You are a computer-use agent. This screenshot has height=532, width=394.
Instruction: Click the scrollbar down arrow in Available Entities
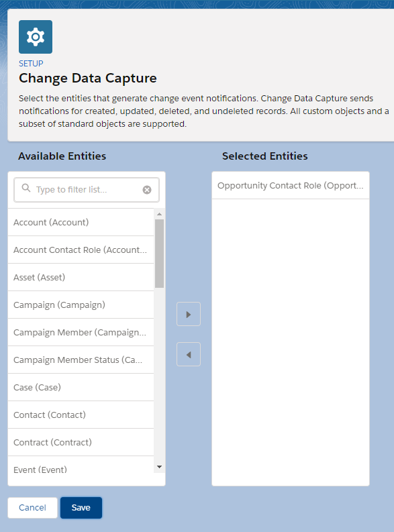tap(159, 467)
